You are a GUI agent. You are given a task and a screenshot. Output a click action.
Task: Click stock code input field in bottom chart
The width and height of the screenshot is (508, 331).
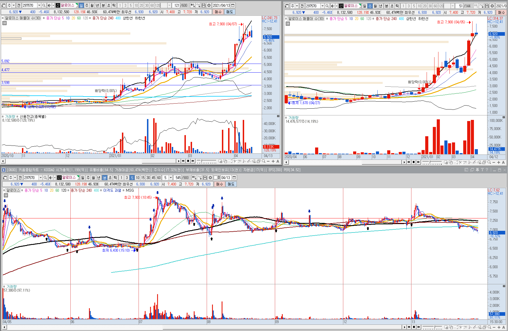pos(31,178)
